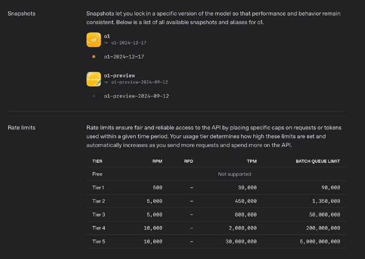Image resolution: width=365 pixels, height=259 pixels.
Task: Click the alias text under the o1 heading
Action: point(128,43)
